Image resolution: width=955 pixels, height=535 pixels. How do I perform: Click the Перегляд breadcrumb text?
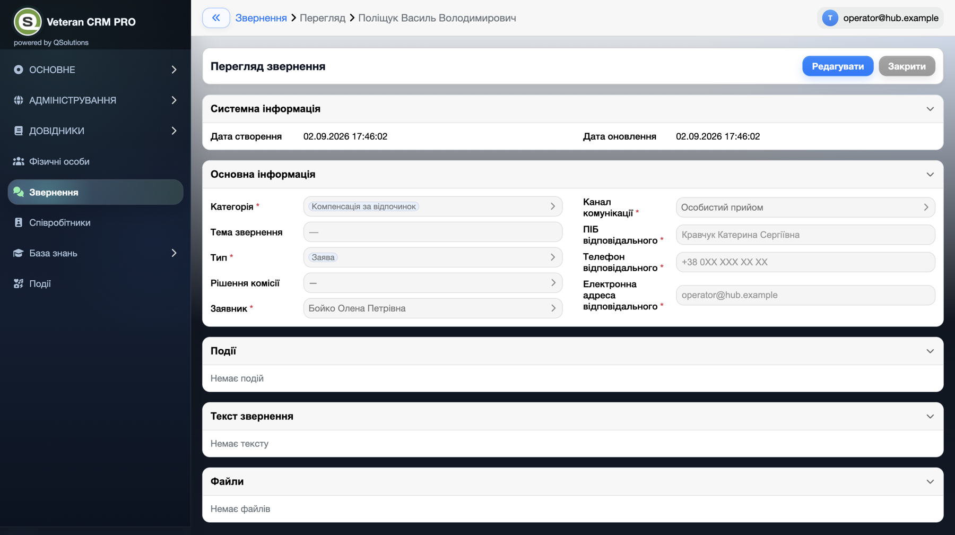(x=323, y=18)
